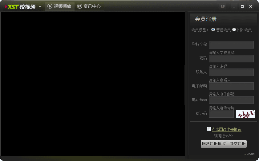Select 团体会员 radio button
This screenshot has width=259, height=161.
click(234, 29)
